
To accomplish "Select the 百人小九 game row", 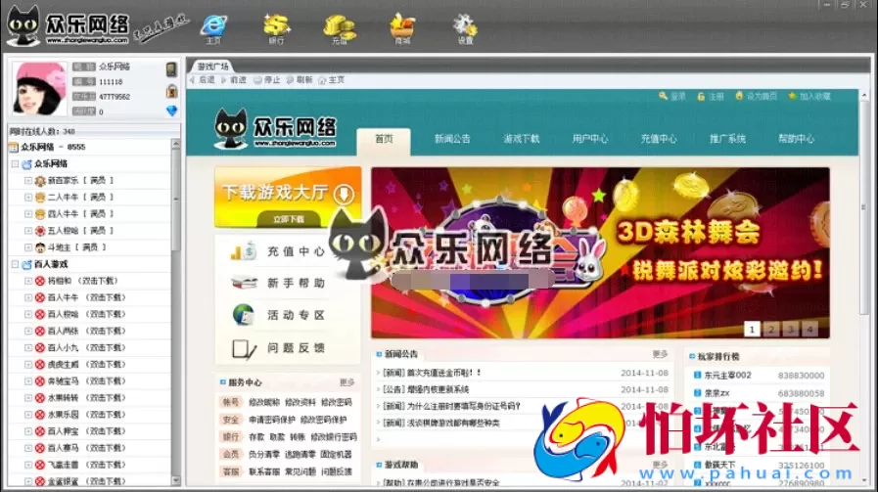I will (90, 347).
